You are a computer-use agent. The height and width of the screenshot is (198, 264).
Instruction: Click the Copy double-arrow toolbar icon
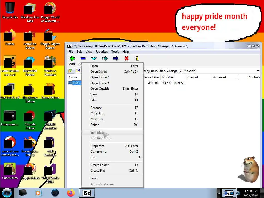pos(105,59)
